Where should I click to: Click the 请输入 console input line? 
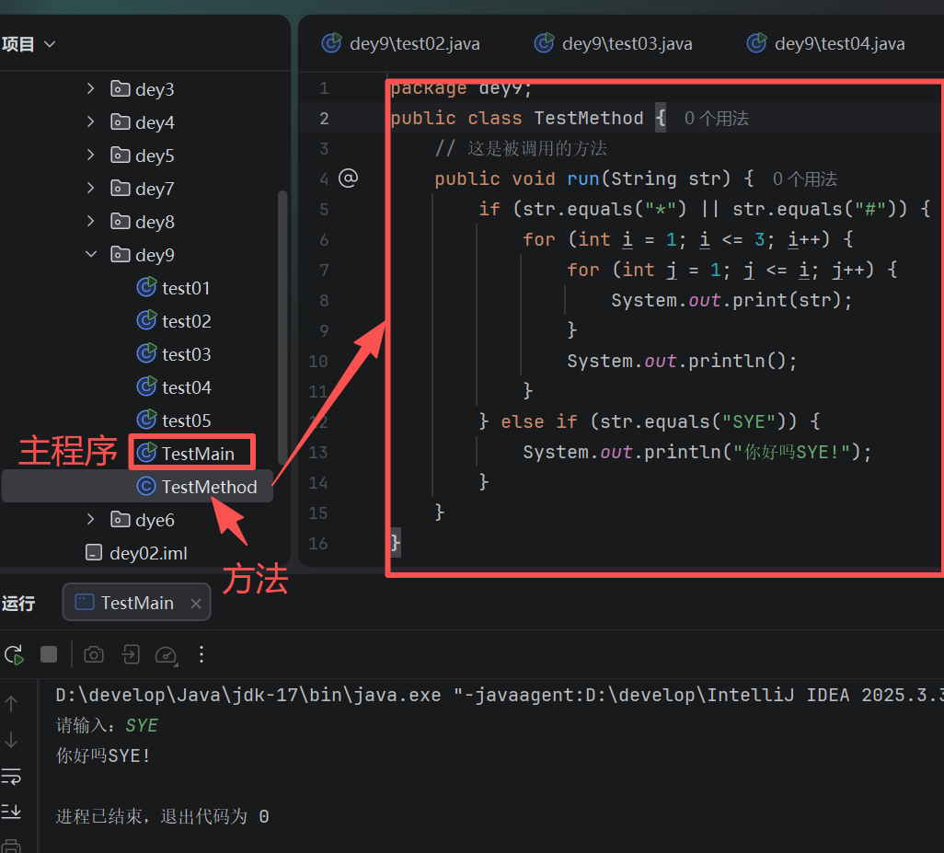click(x=107, y=725)
